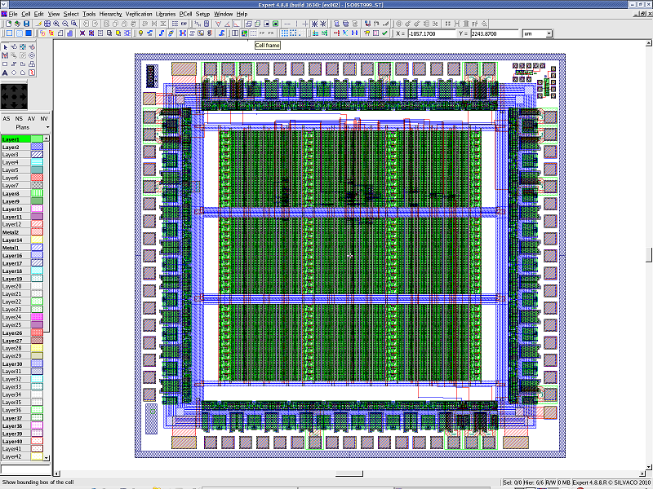Select the text A tool
The width and height of the screenshot is (653, 489).
(5, 73)
